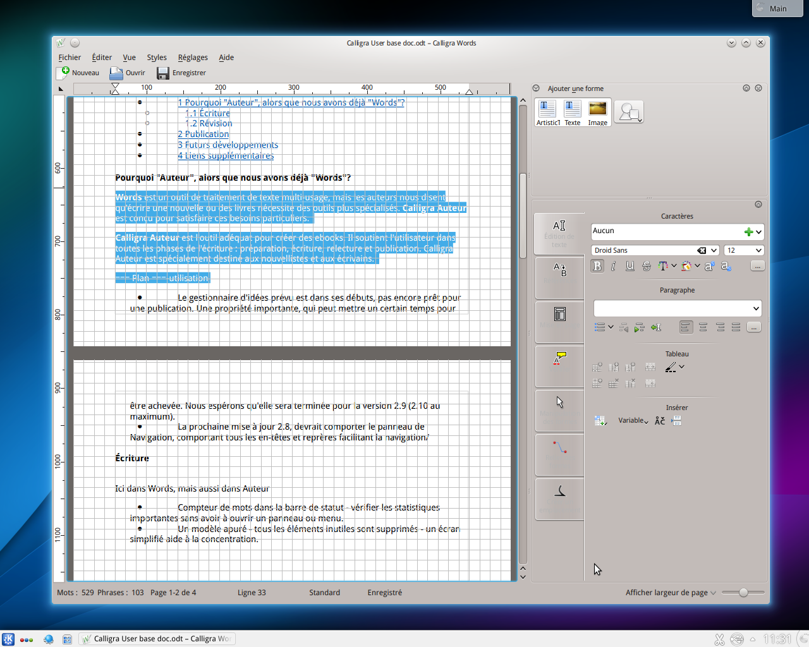Align paragraph left
The height and width of the screenshot is (647, 809).
pos(686,327)
